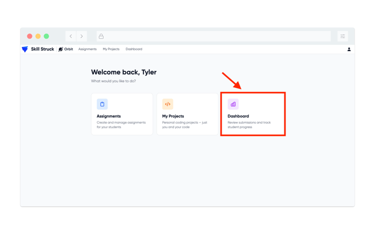375x234 pixels.
Task: Click the purple Dashboard bar chart icon
Action: [233, 104]
